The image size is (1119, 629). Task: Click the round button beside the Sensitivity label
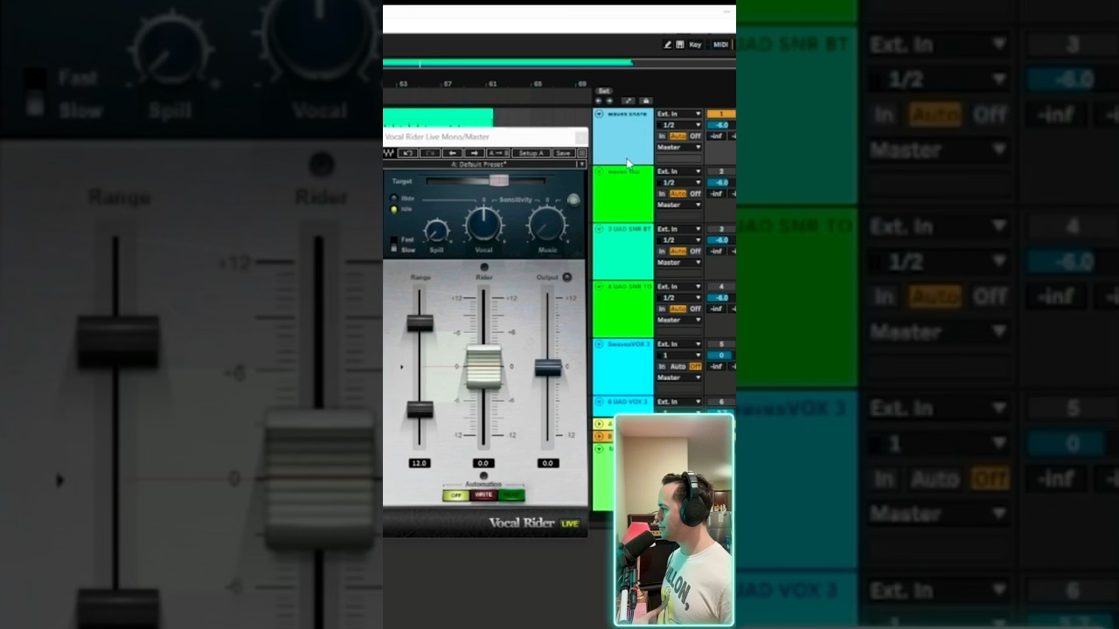click(x=573, y=200)
